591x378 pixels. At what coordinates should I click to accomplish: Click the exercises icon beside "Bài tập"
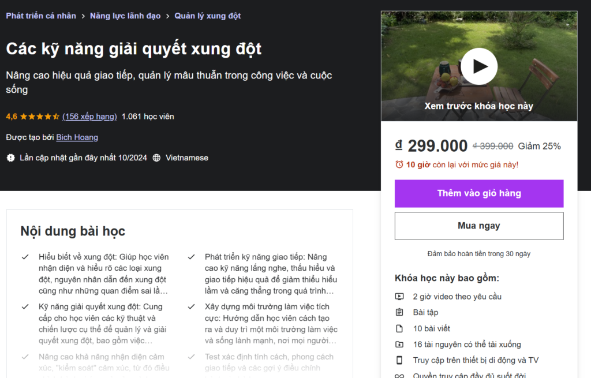pyautogui.click(x=401, y=312)
